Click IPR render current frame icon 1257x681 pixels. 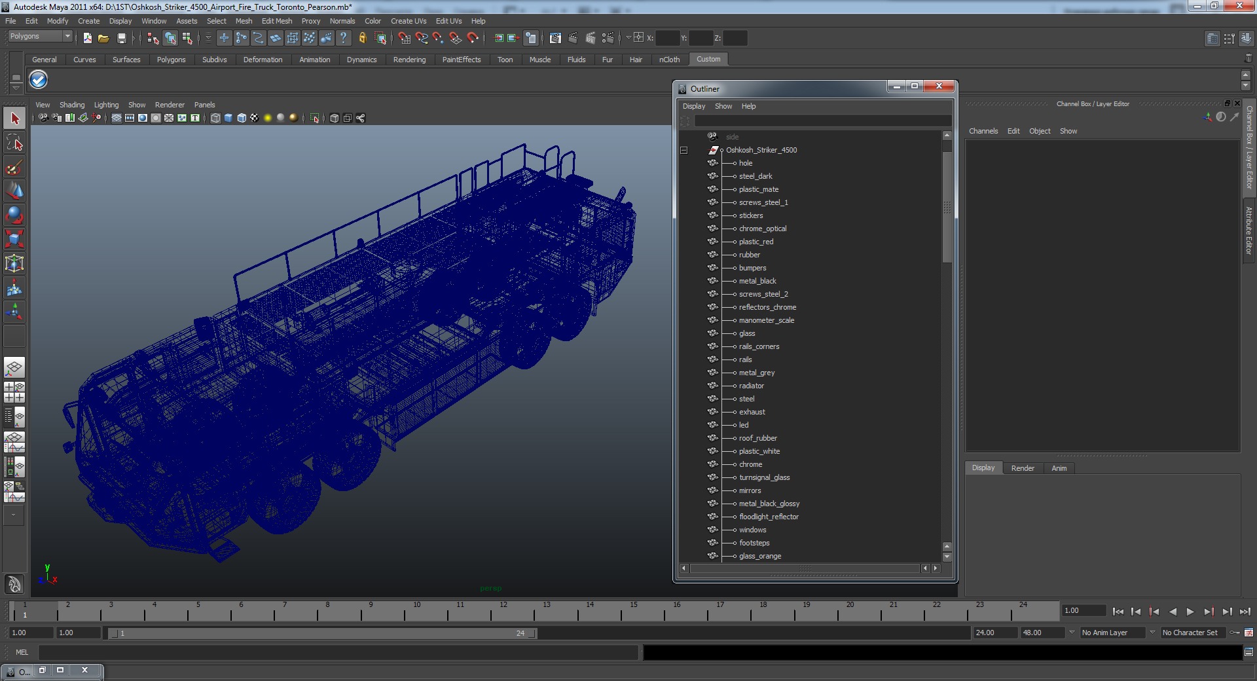click(x=591, y=38)
